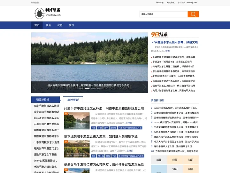Open article 问道手游中血玲珑怎么补血
The image size is (230, 173).
104,108
